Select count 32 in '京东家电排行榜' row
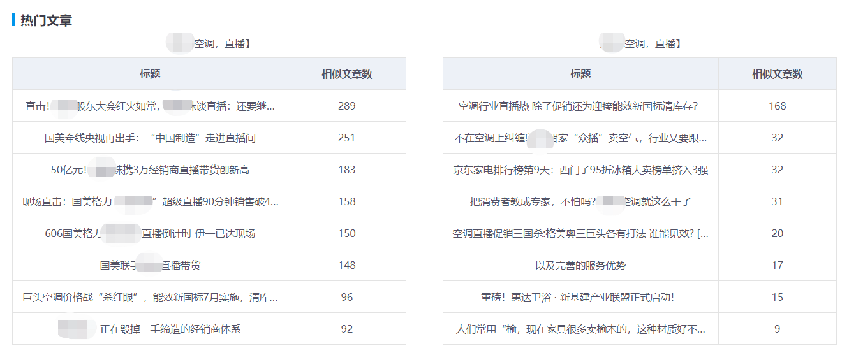 pos(777,170)
